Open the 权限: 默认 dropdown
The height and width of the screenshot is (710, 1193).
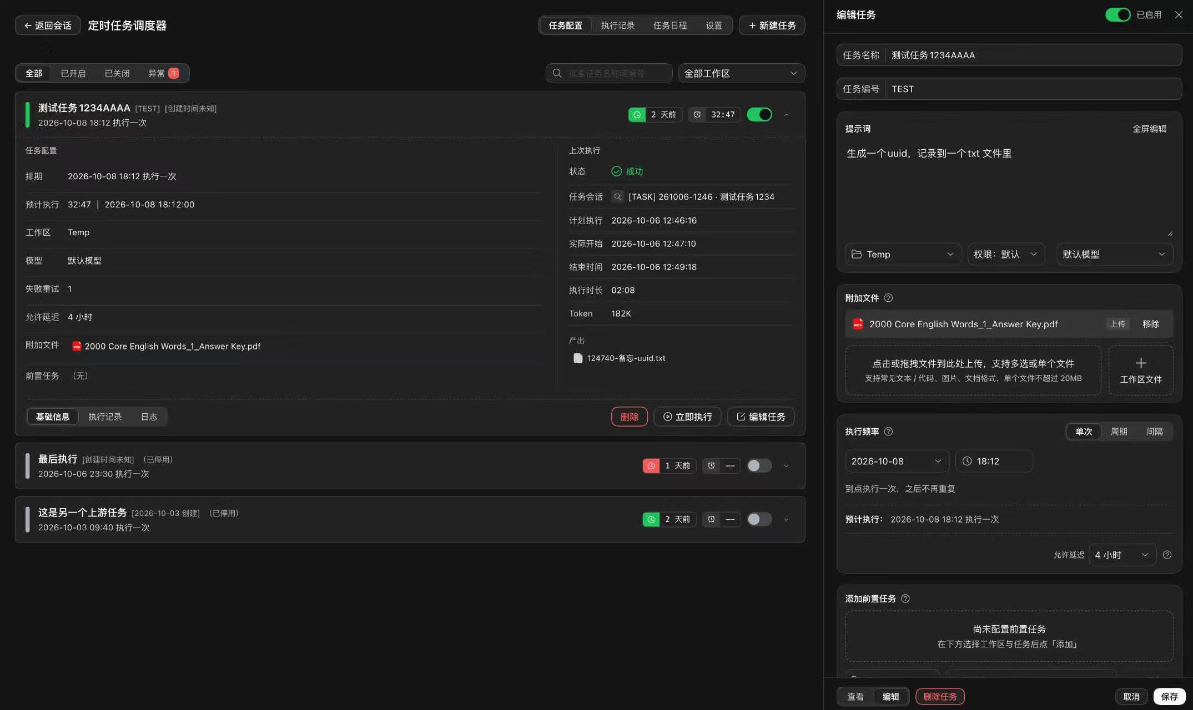(1006, 254)
